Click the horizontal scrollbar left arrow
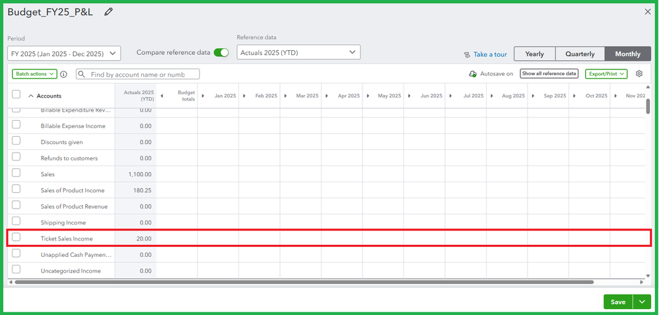659x315 pixels. (x=11, y=282)
